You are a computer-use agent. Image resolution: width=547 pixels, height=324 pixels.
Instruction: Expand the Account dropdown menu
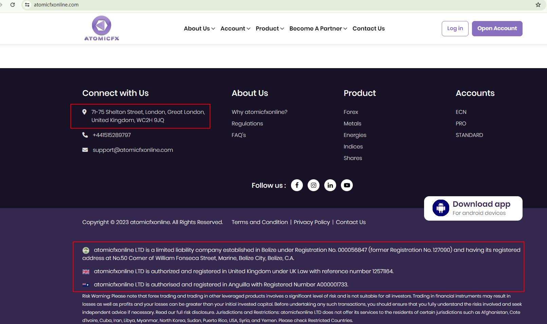(x=235, y=28)
